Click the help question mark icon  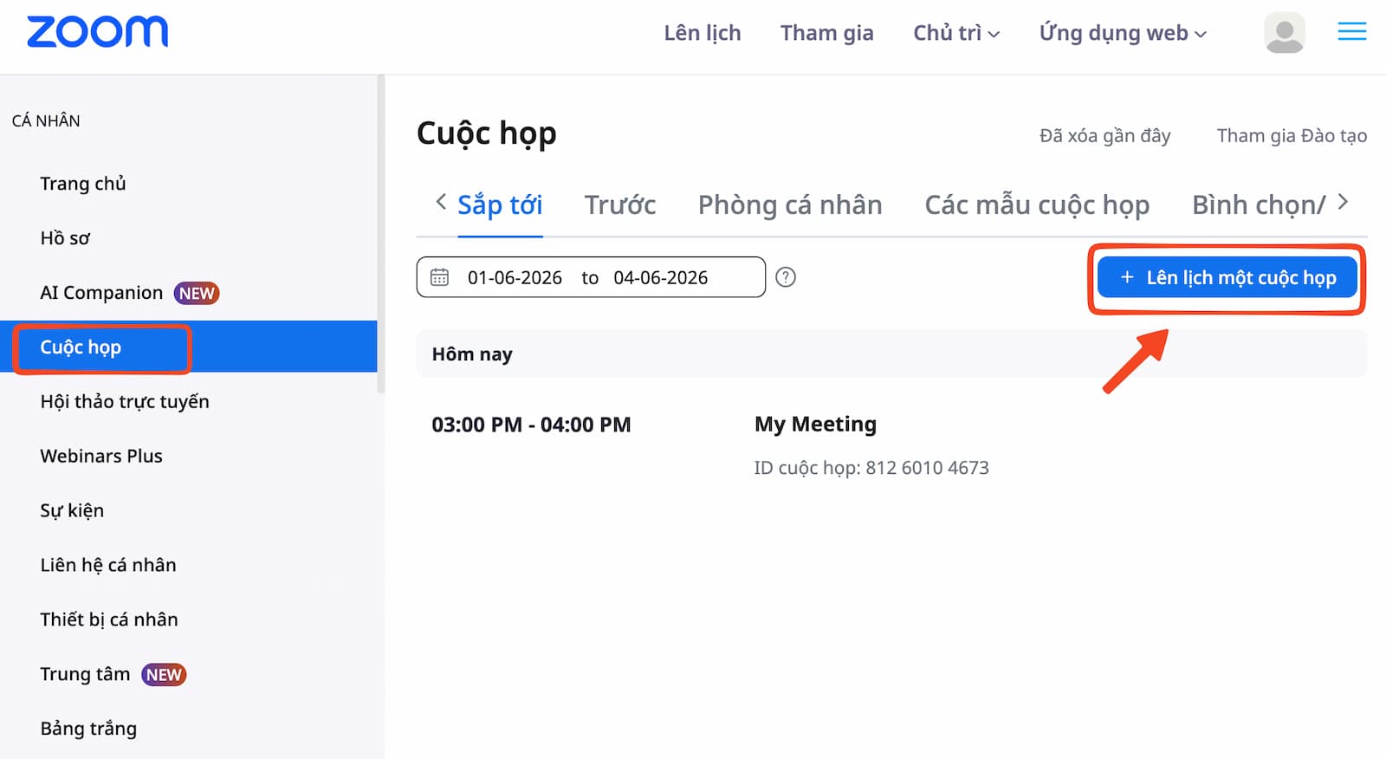786,277
